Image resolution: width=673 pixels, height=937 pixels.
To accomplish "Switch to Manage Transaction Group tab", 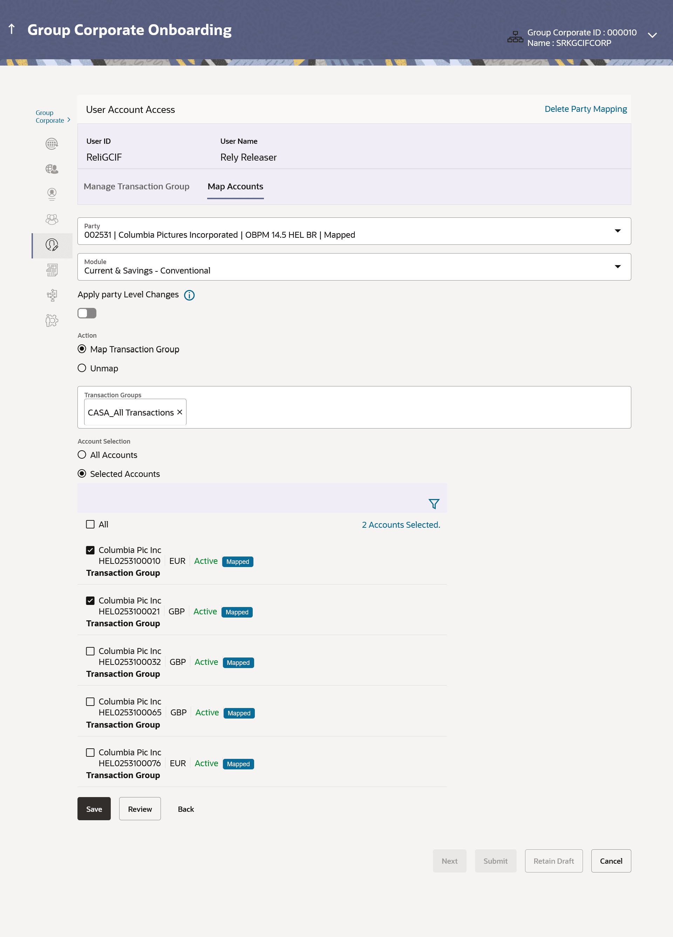I will pyautogui.click(x=136, y=186).
